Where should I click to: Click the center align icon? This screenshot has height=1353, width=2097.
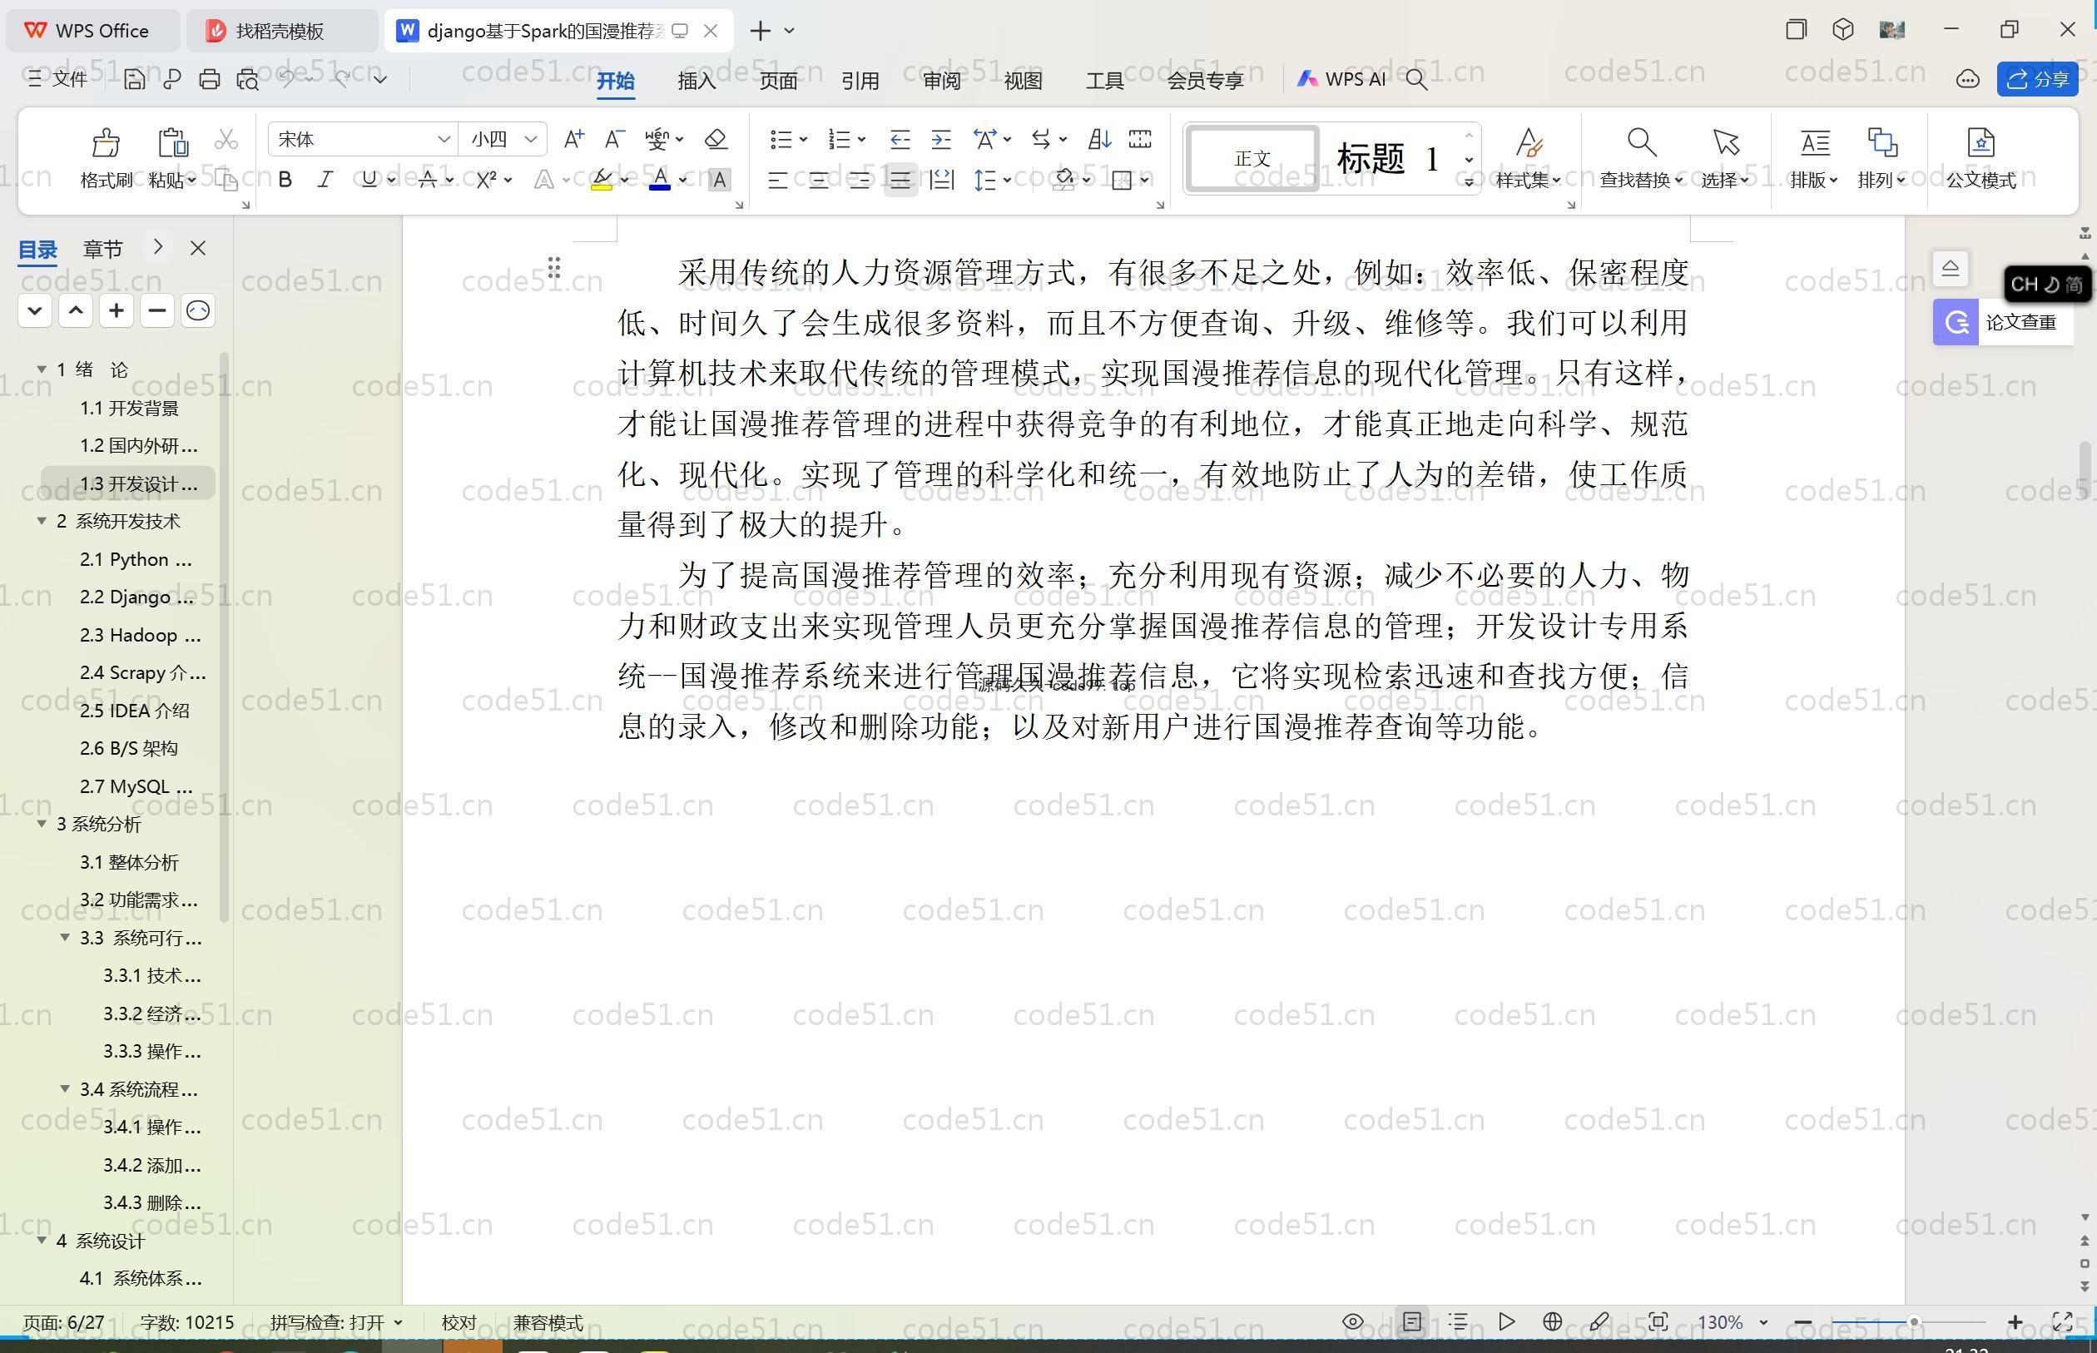[818, 180]
